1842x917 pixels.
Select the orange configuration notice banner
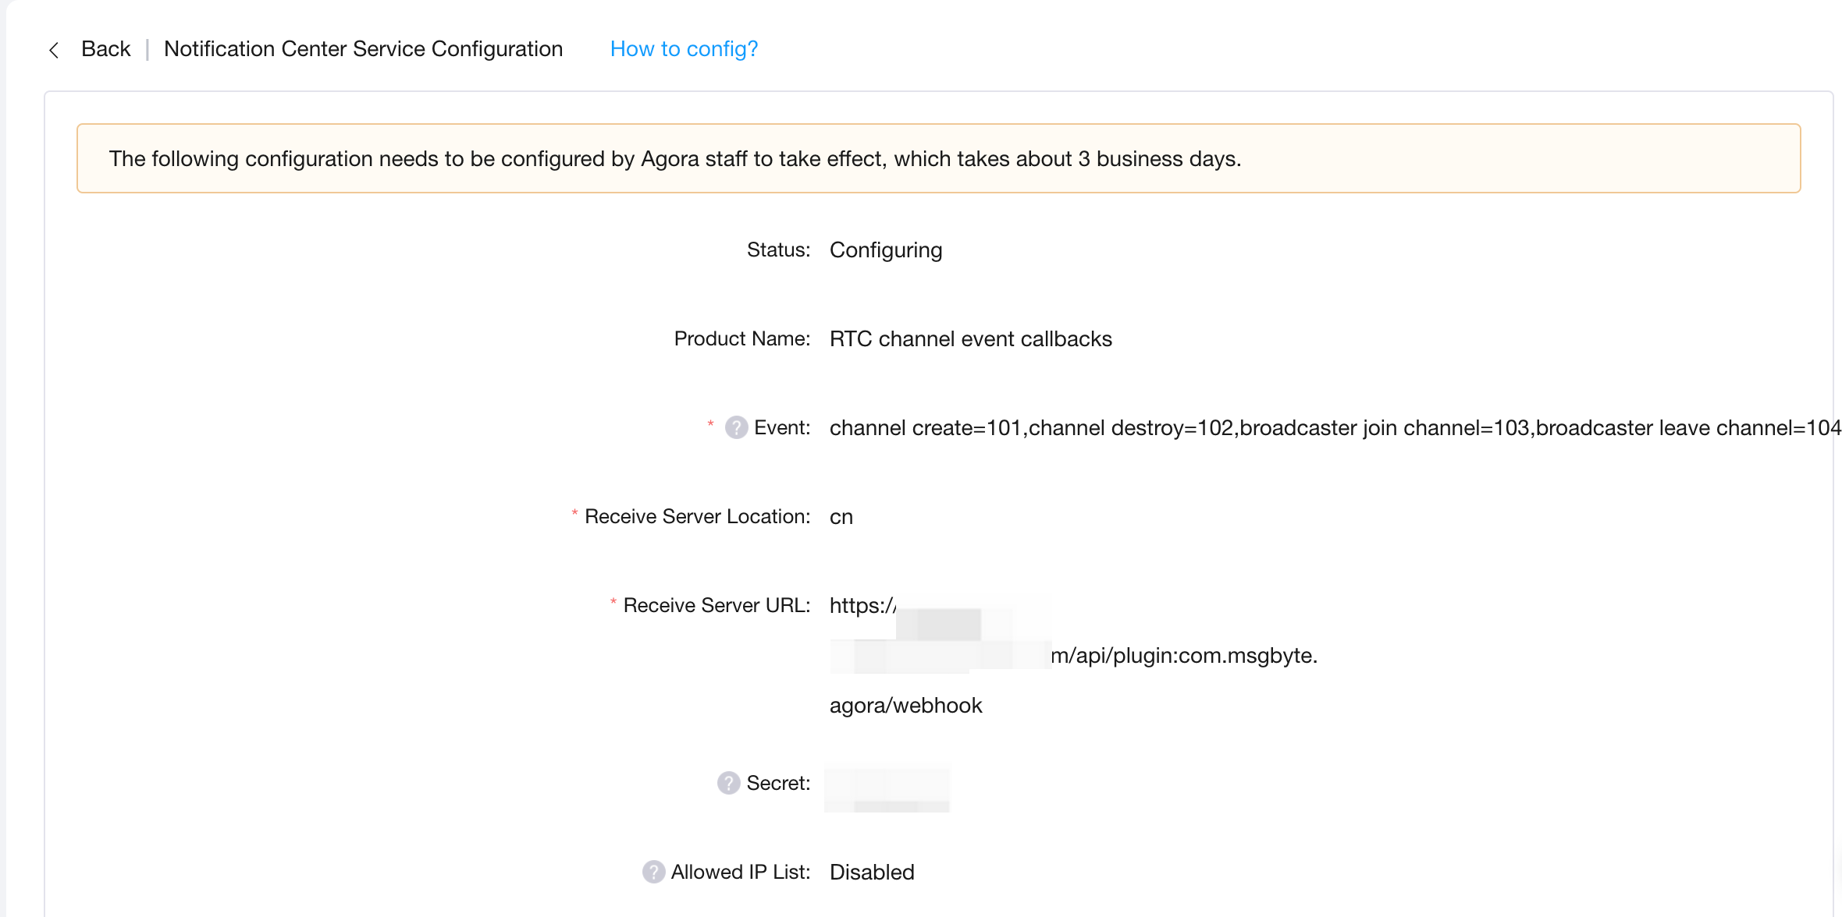pos(938,158)
